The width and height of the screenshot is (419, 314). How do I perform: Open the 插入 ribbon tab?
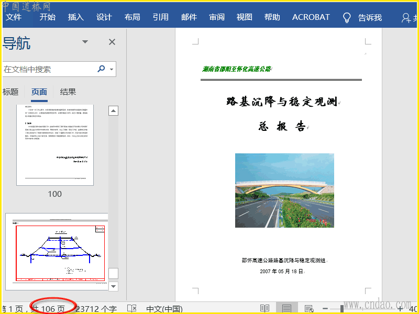click(x=76, y=17)
